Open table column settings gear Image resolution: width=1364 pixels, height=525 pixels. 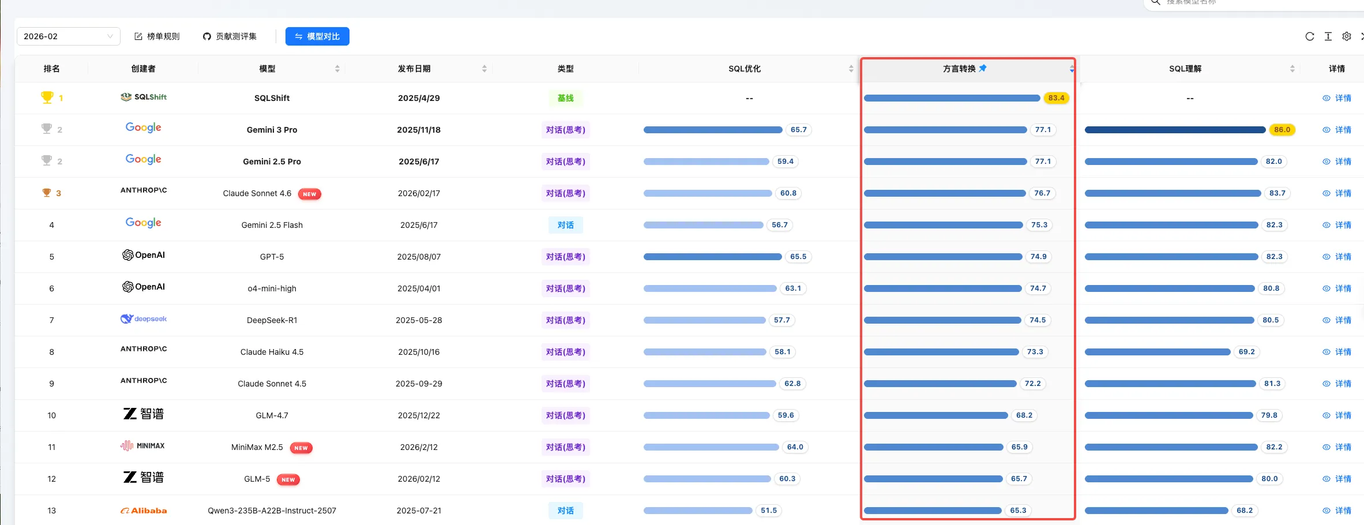pyautogui.click(x=1347, y=36)
